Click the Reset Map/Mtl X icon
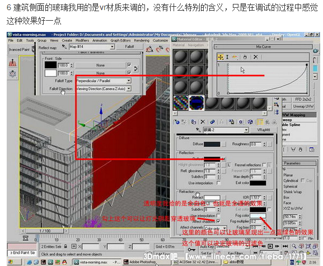This screenshot has height=266, width=323. coord(203,122)
